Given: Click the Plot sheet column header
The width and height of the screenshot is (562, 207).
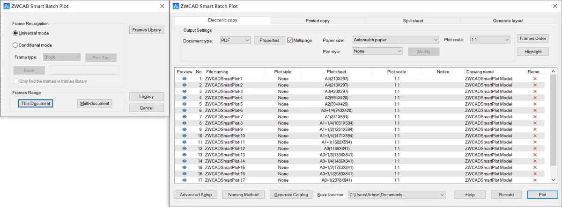Looking at the screenshot, I should tap(336, 72).
